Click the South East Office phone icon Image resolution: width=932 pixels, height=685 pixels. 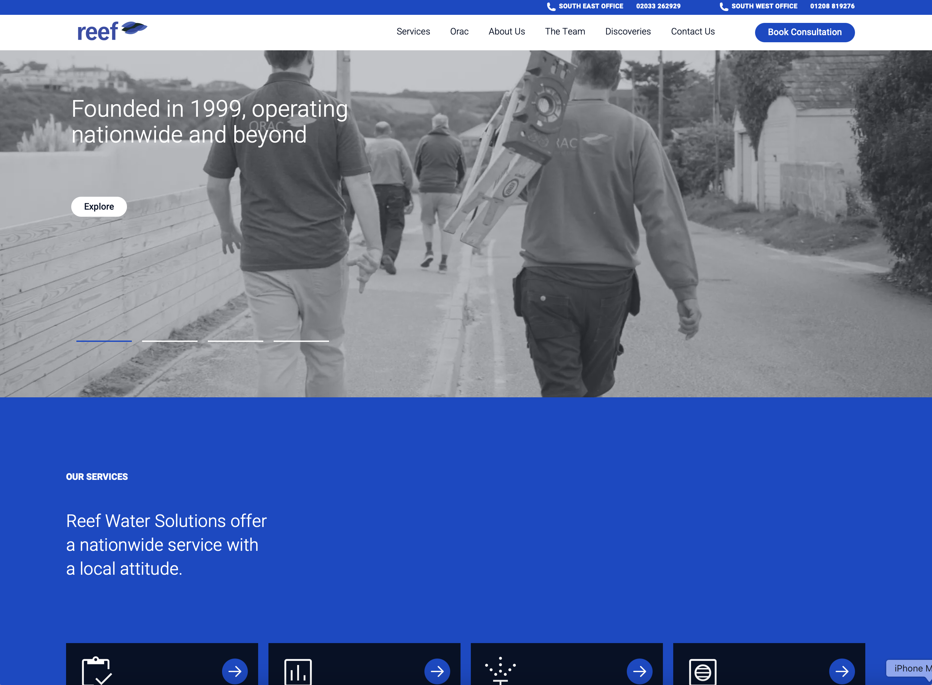551,6
